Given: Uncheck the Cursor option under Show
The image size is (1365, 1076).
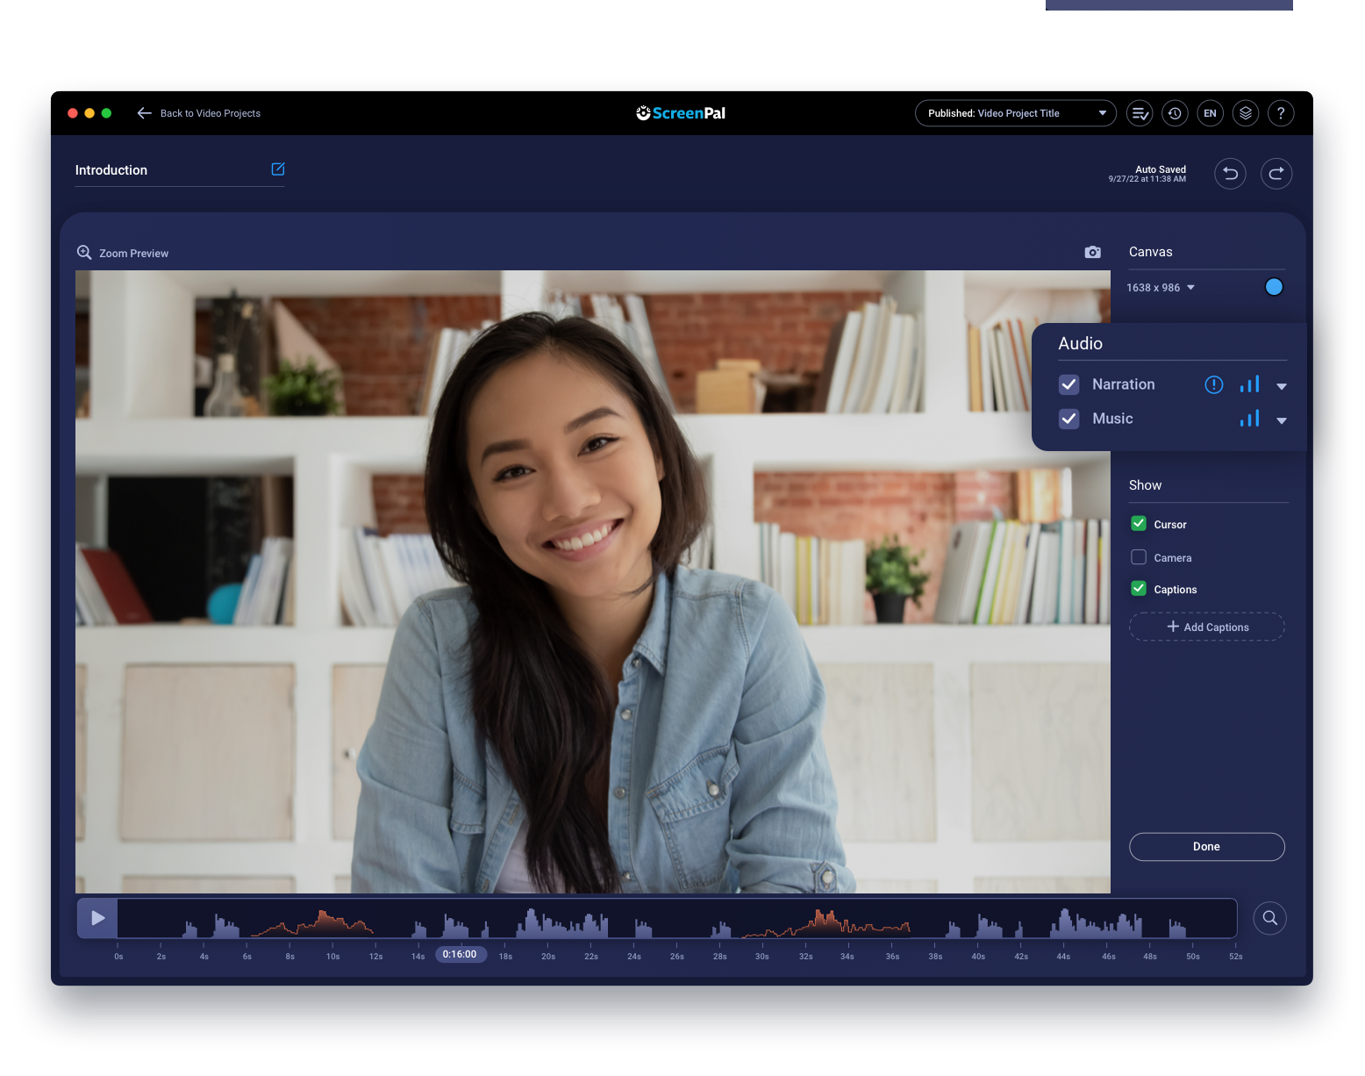Looking at the screenshot, I should tap(1139, 523).
